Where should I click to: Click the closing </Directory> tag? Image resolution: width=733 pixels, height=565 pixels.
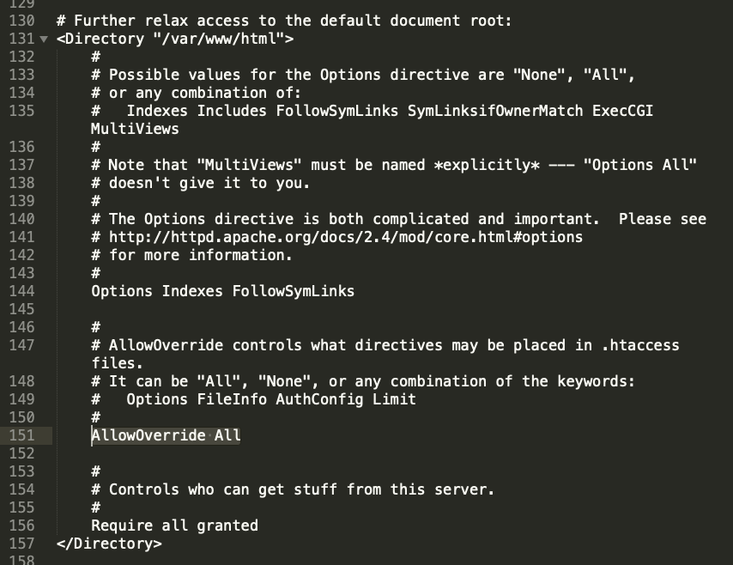pos(108,544)
